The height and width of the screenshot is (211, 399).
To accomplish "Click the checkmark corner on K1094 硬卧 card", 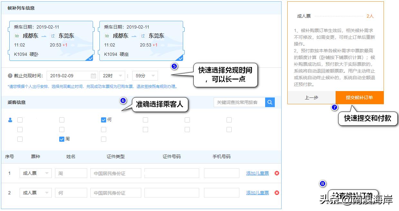I will (x=89, y=58).
